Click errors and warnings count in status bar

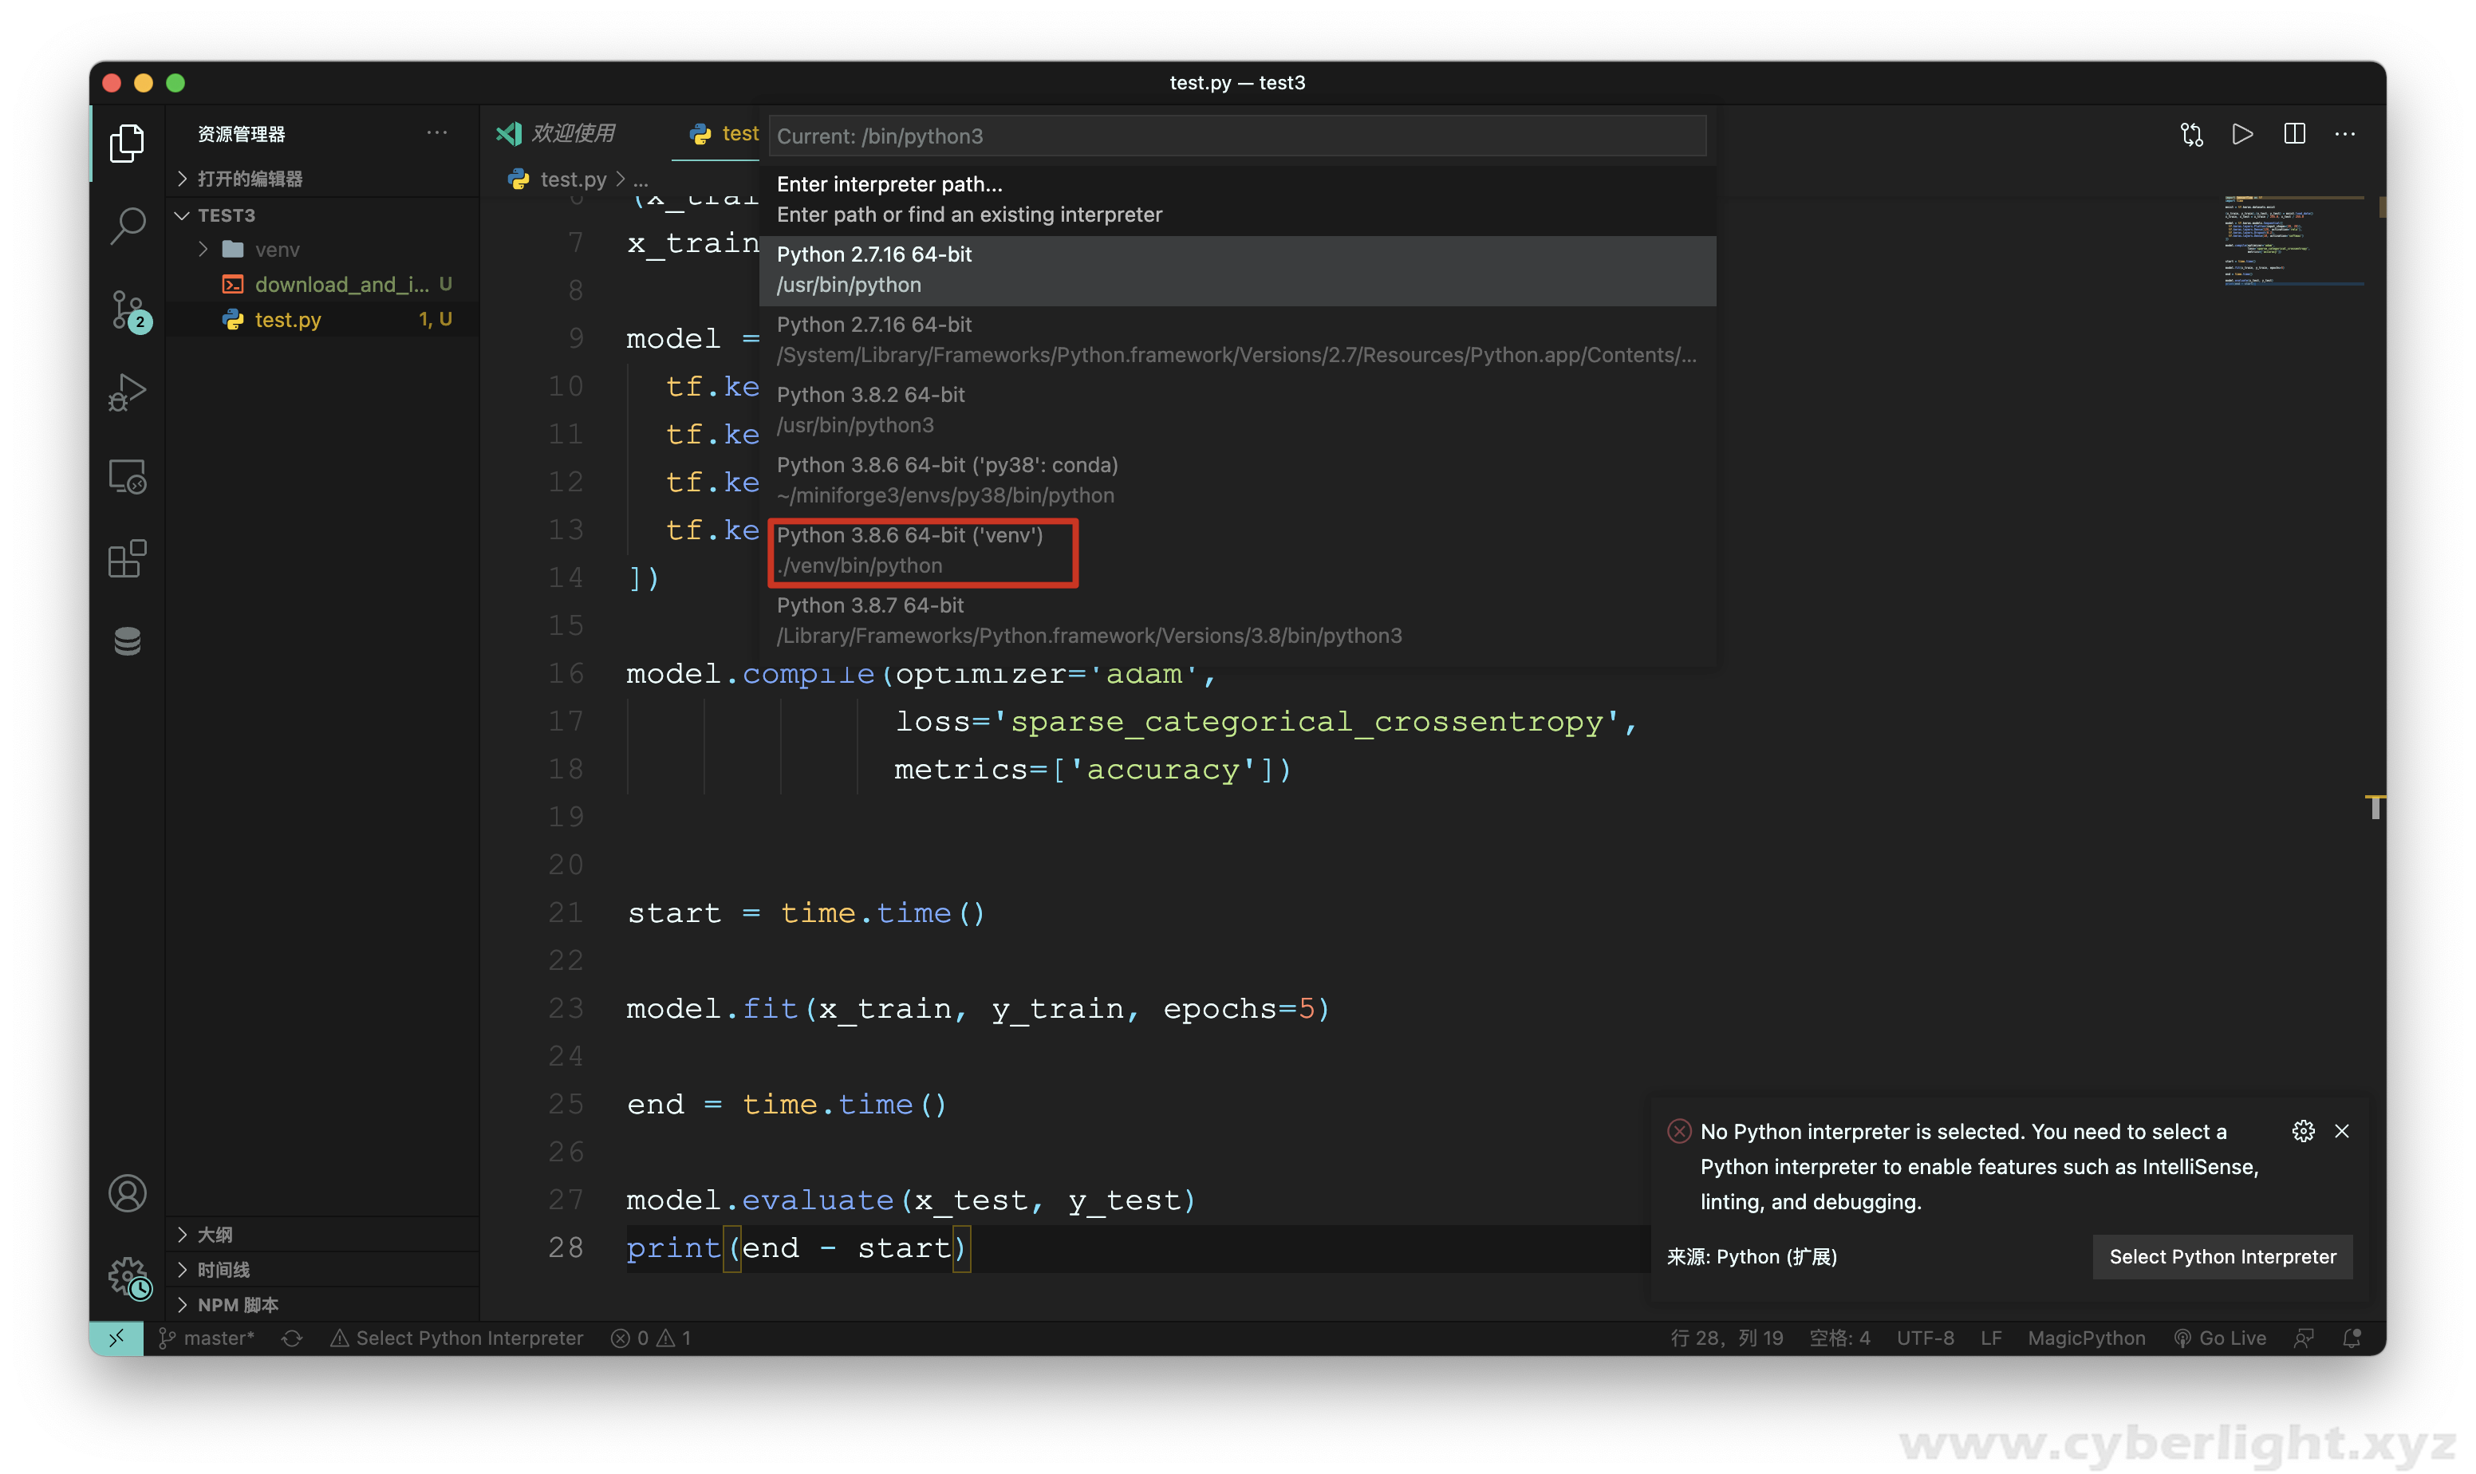651,1338
